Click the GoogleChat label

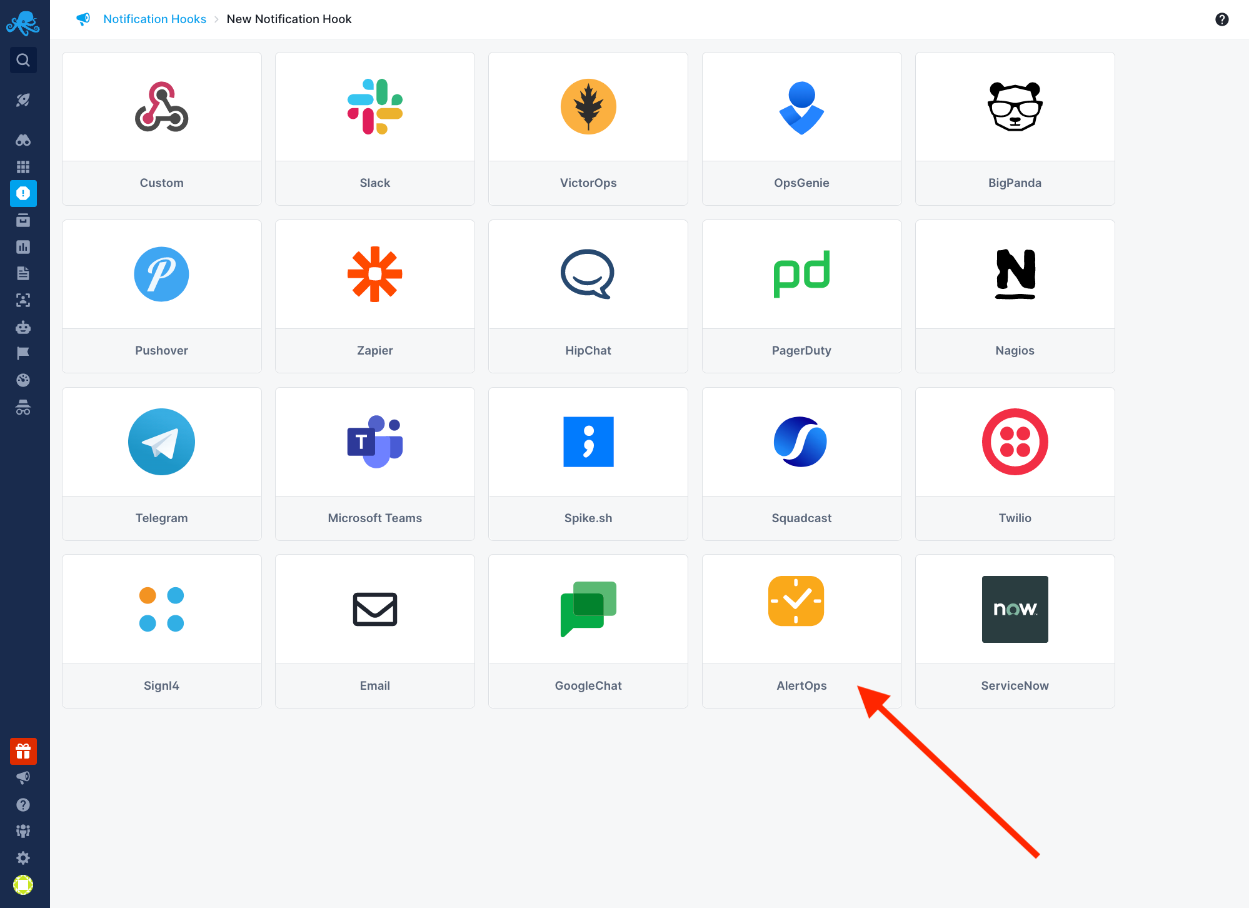coord(588,686)
